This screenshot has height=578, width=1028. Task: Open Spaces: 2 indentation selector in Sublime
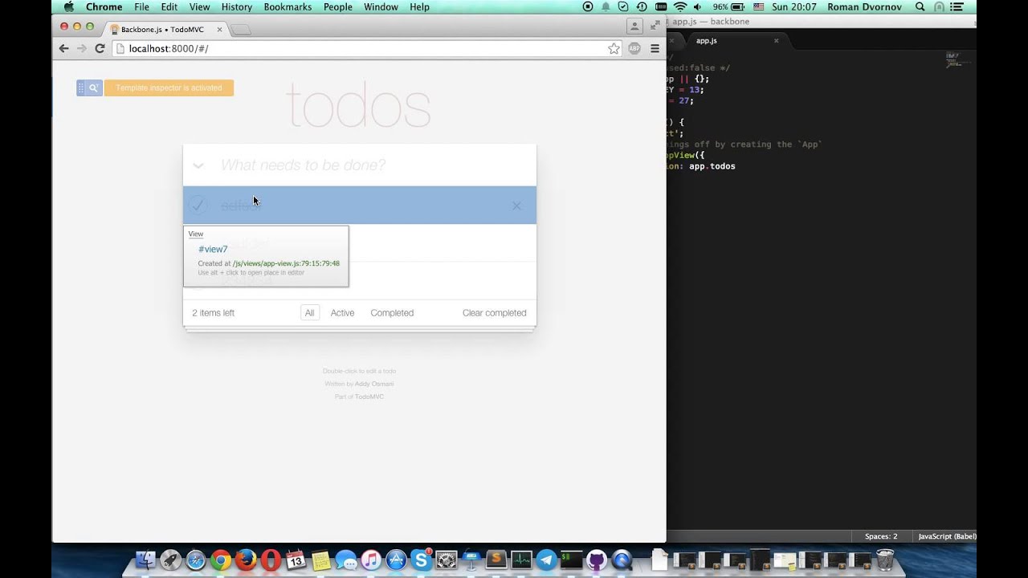click(x=881, y=536)
